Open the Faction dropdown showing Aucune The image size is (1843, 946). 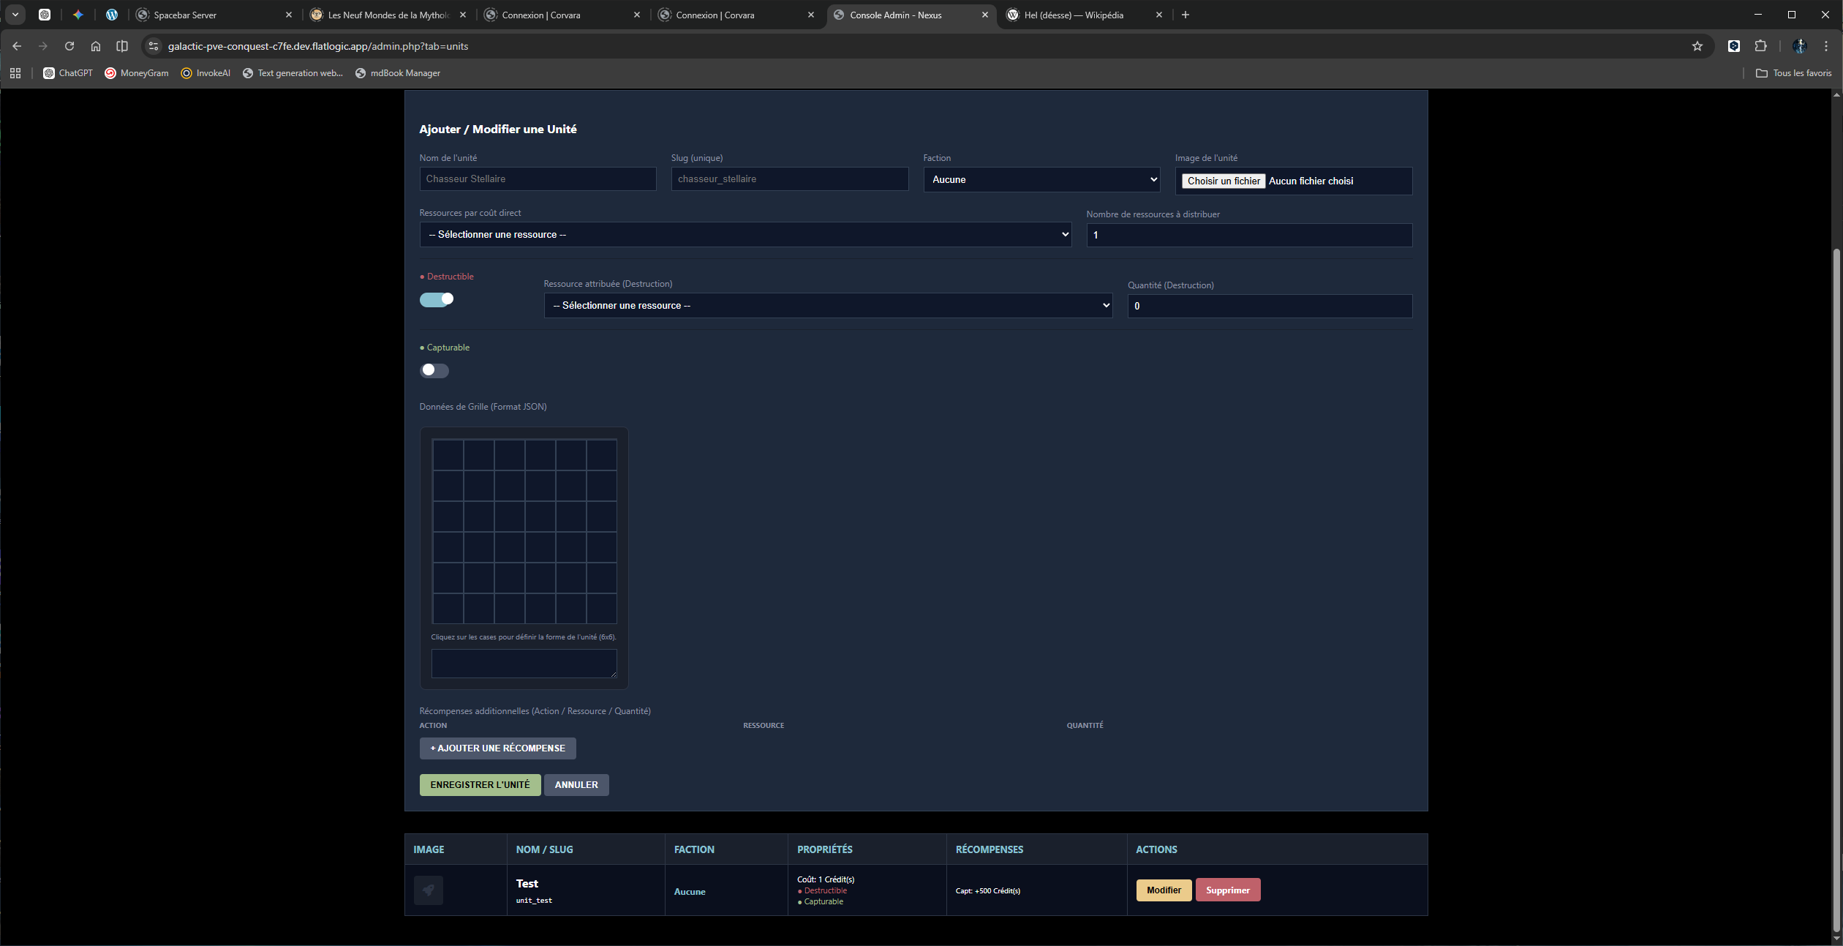1041,179
